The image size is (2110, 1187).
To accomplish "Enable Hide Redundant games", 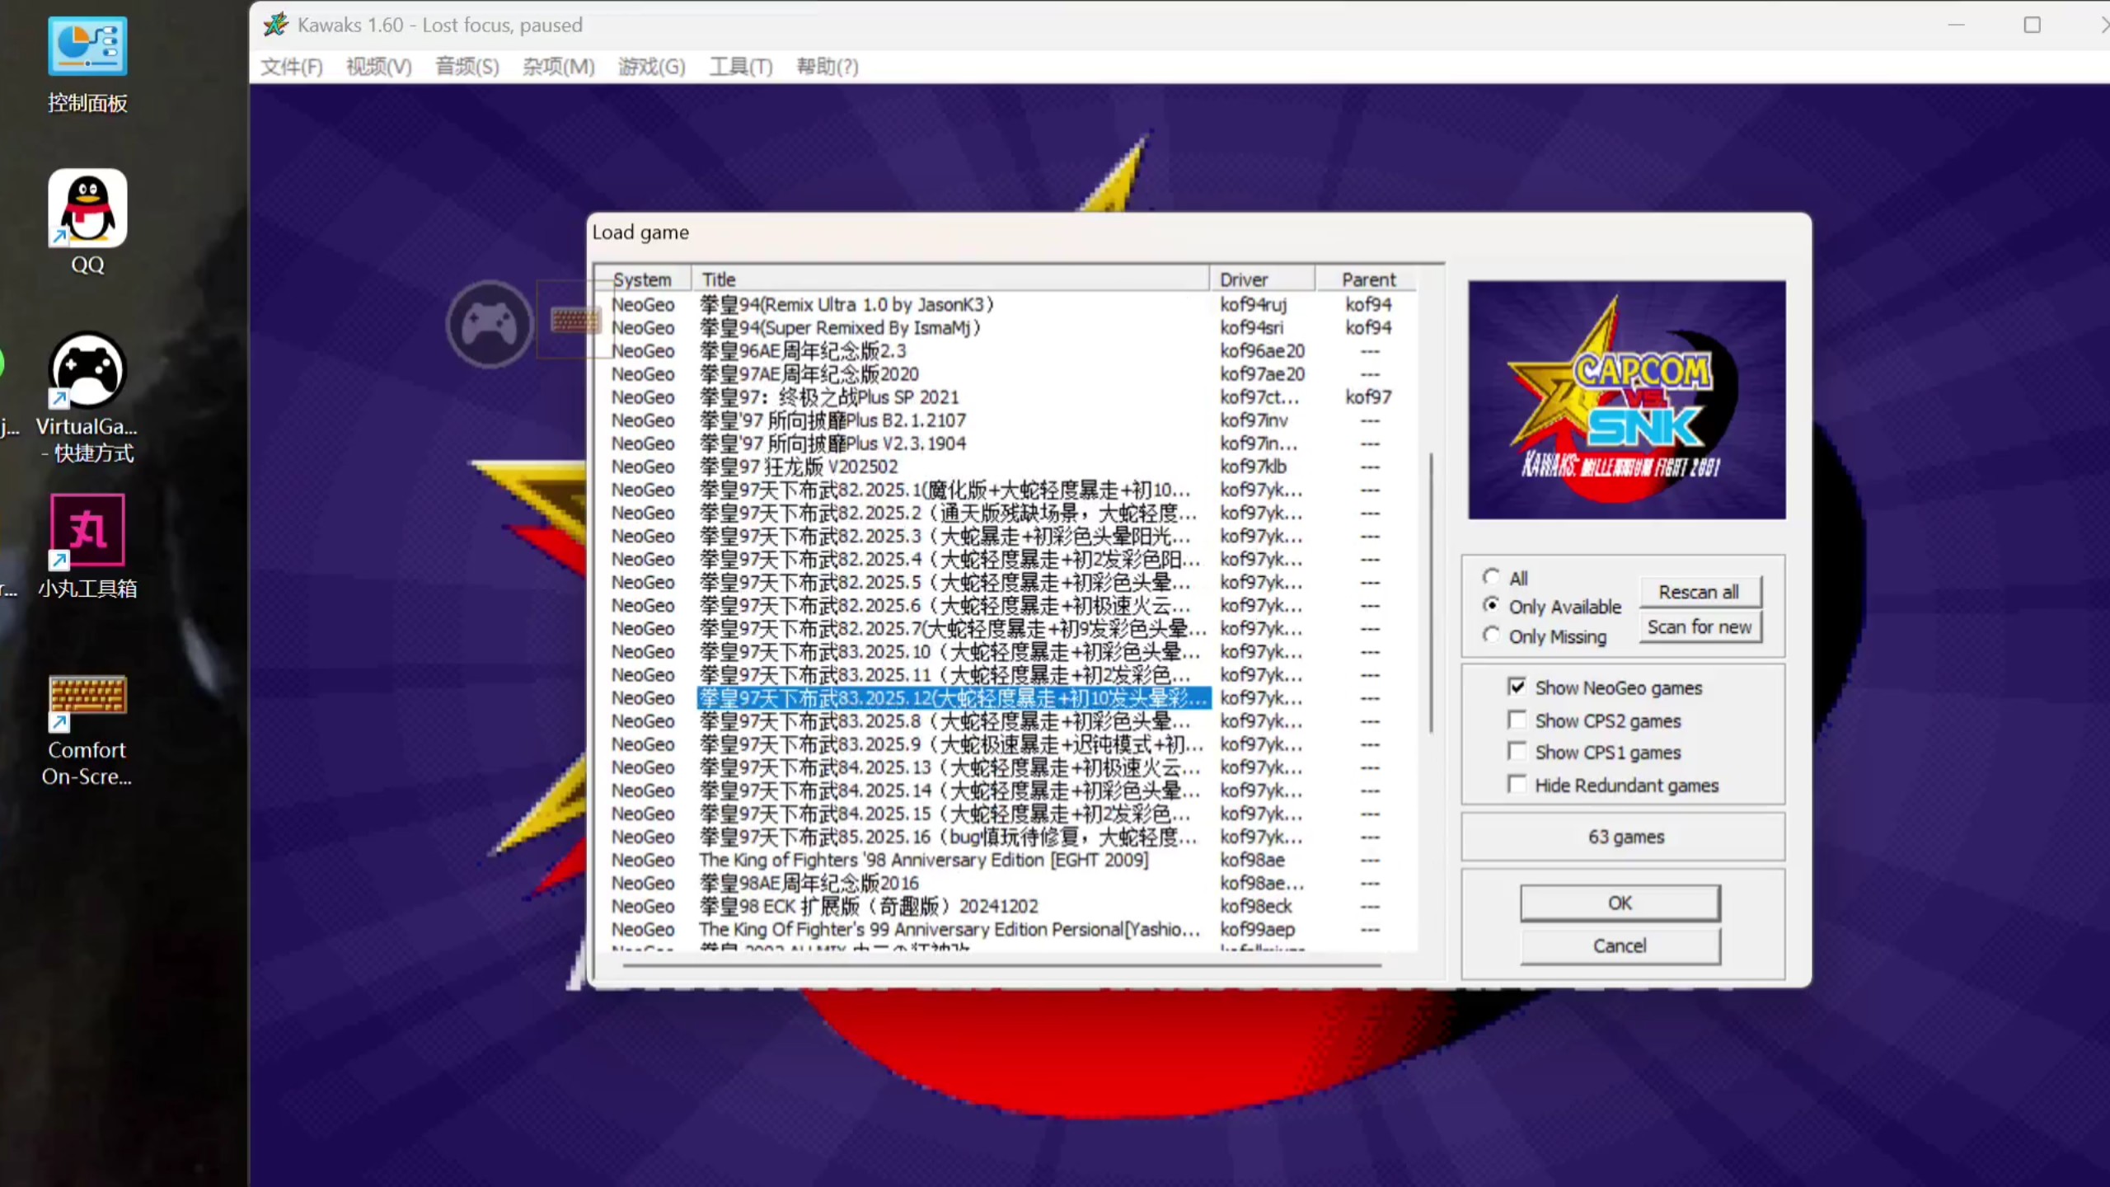I will pos(1519,784).
